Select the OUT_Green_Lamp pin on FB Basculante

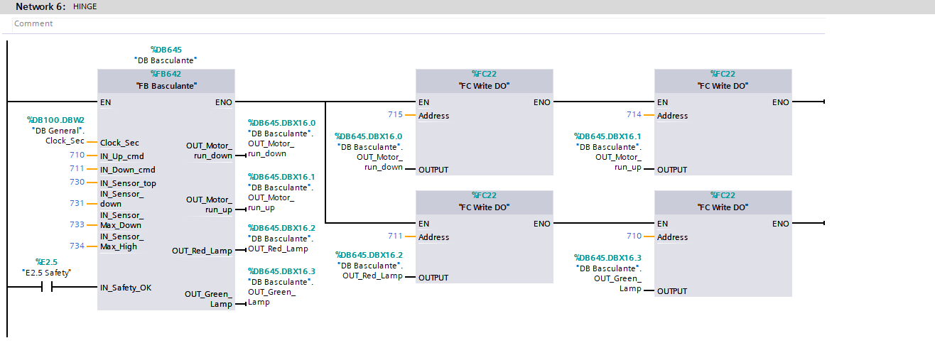[208, 299]
